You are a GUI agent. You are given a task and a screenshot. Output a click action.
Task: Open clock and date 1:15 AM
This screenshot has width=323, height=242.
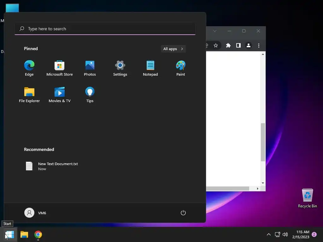click(x=301, y=234)
